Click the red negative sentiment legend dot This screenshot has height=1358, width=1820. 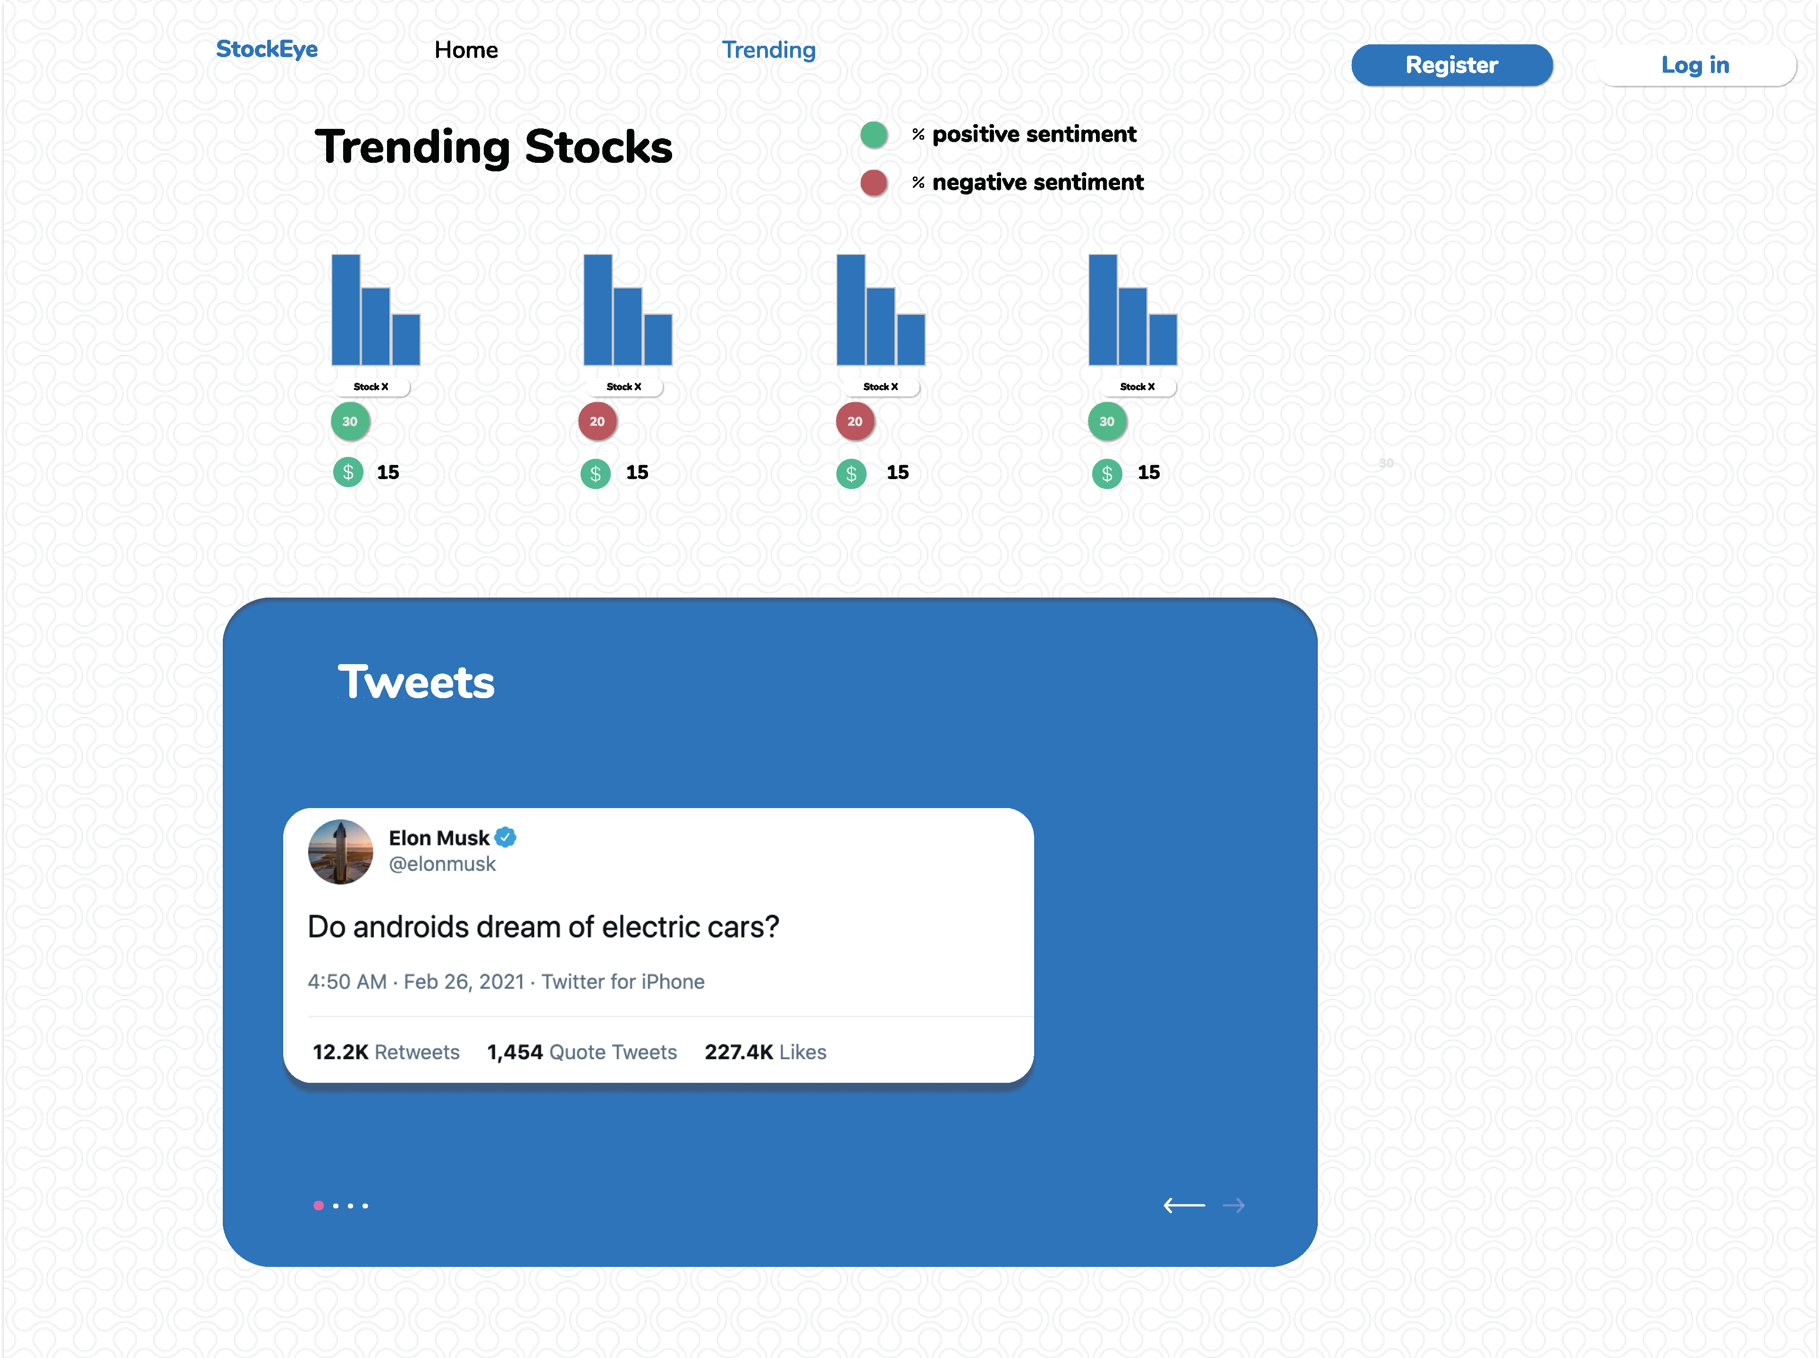click(873, 183)
